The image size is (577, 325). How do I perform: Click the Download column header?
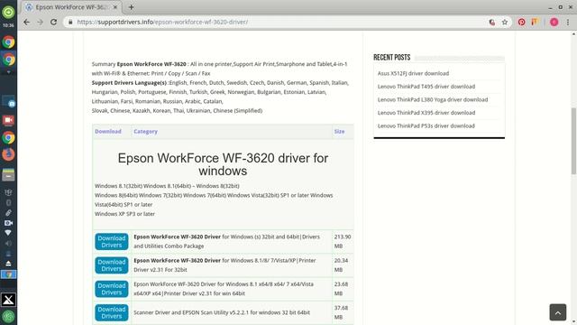tap(108, 132)
